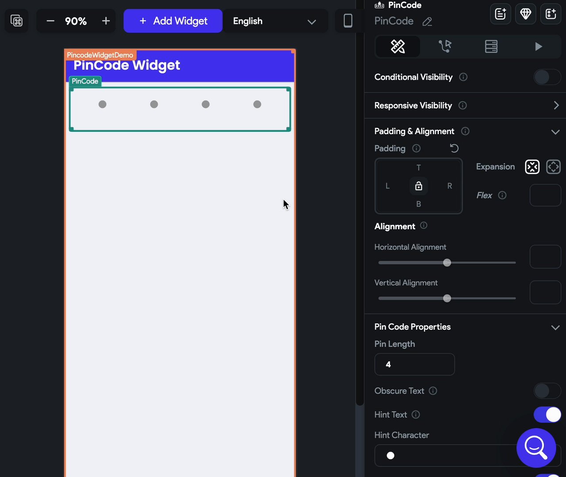Open the Backend Query tab
Image resolution: width=566 pixels, height=477 pixels.
coord(491,46)
